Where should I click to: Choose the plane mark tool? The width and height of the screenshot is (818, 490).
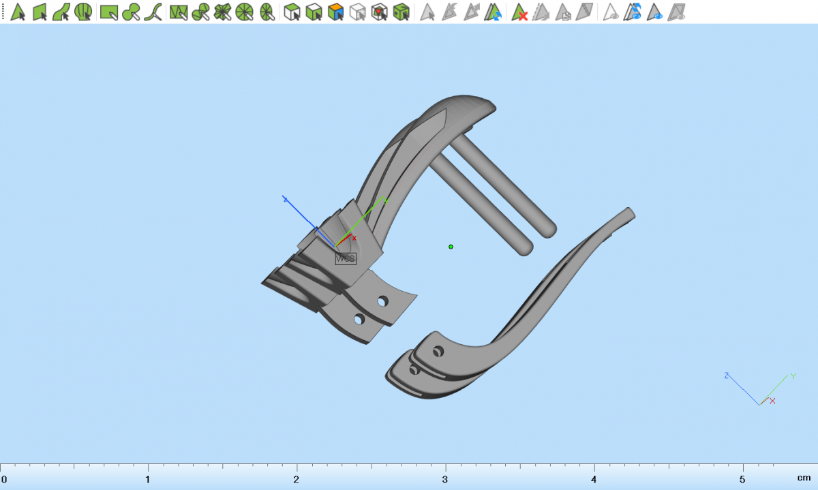(40, 12)
